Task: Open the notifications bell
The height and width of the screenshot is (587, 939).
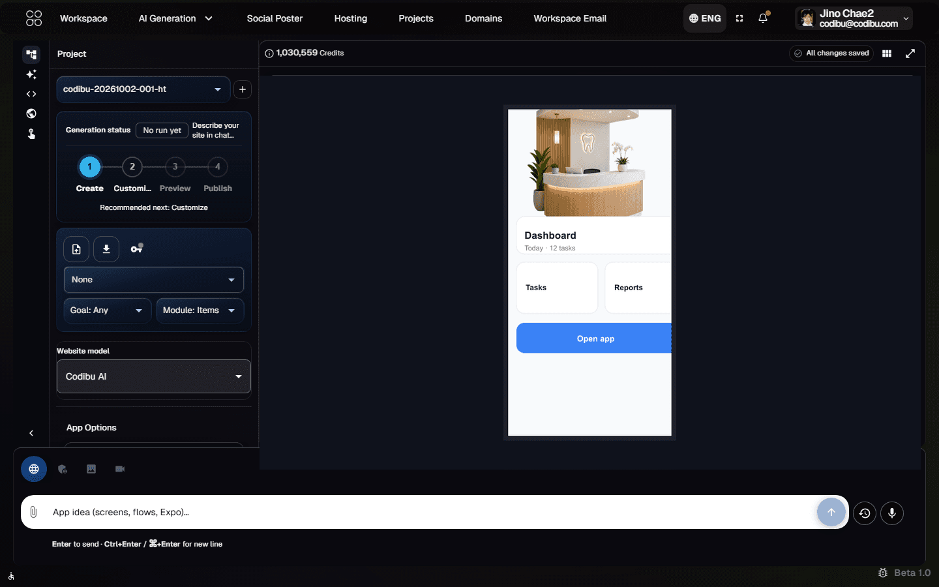Action: (x=763, y=18)
